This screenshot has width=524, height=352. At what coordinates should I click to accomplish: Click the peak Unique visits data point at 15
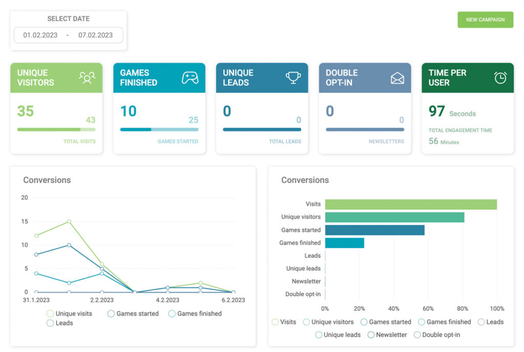point(69,222)
